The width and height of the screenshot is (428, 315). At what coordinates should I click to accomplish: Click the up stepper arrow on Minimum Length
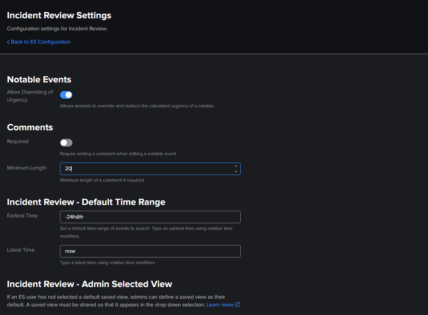coord(236,166)
